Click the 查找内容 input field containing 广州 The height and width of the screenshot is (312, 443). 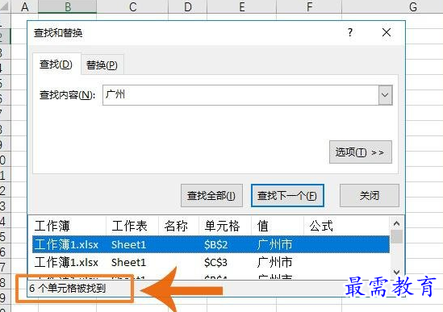pos(240,95)
